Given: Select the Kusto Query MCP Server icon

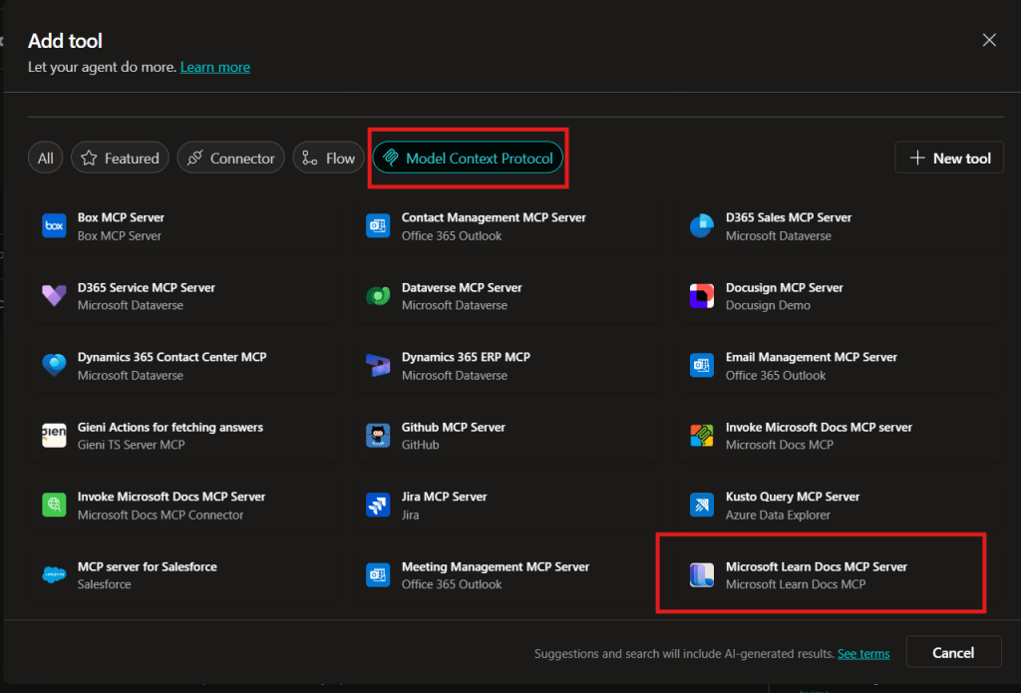Looking at the screenshot, I should (702, 506).
